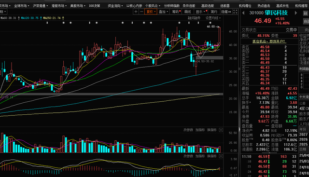Close the volume indicator panel
This screenshot has width=309, height=177.
tap(221, 130)
